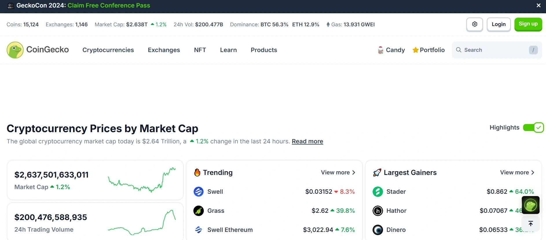Viewport: 546px width, 240px height.
Task: Click the Stader coin icon
Action: 378,192
